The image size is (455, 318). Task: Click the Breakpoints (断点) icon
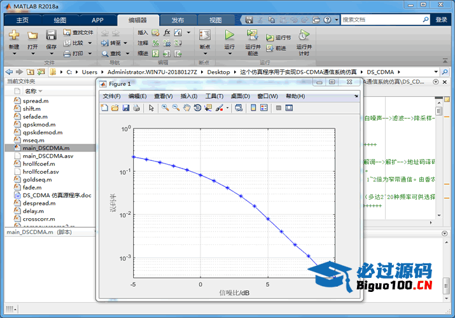click(204, 36)
